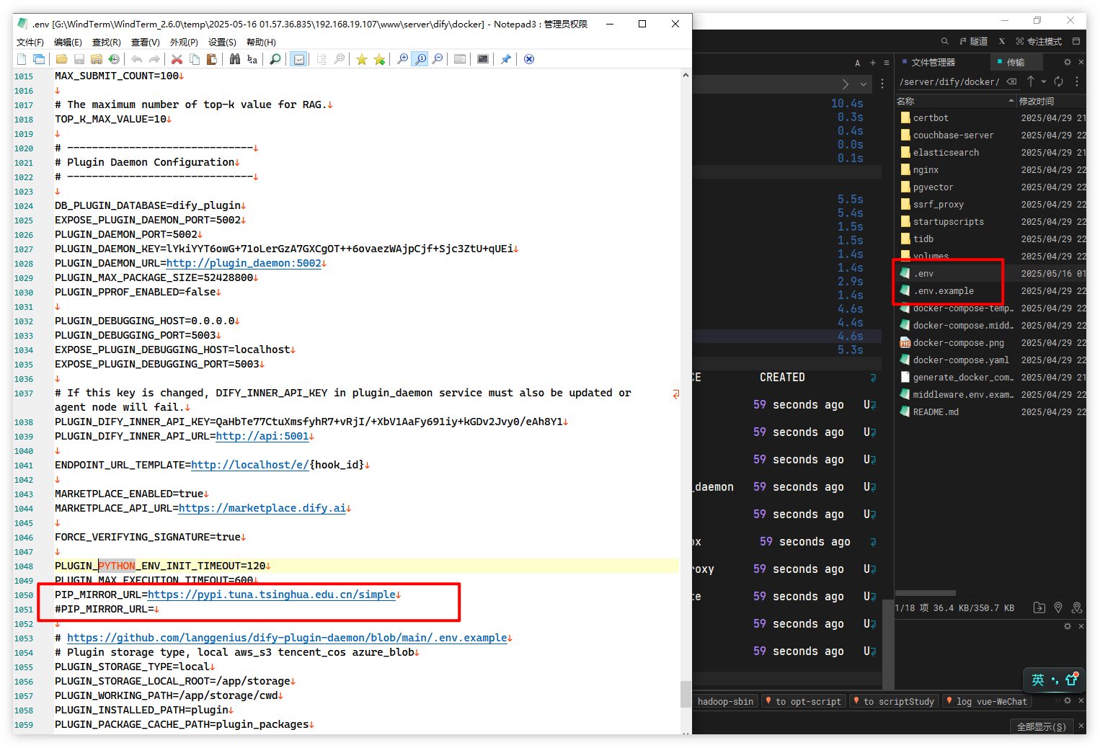
Task: Toggle the always-on-top pin icon
Action: point(506,59)
